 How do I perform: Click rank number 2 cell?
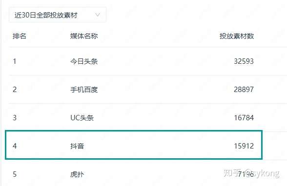pos(15,90)
